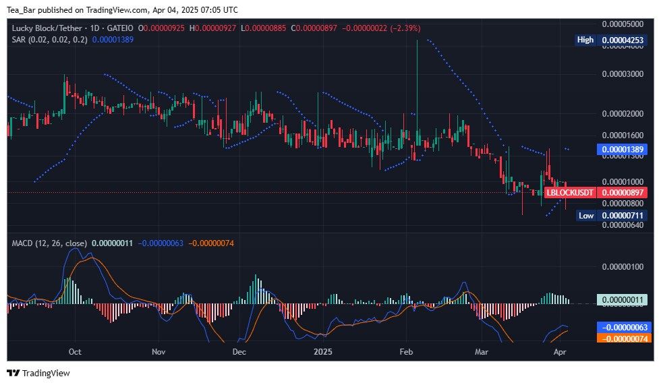Click the Apr label on time axis
661x385 pixels.
pos(559,352)
